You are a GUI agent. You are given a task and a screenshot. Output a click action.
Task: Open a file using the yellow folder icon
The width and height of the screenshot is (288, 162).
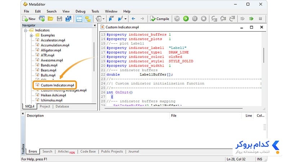50,19
